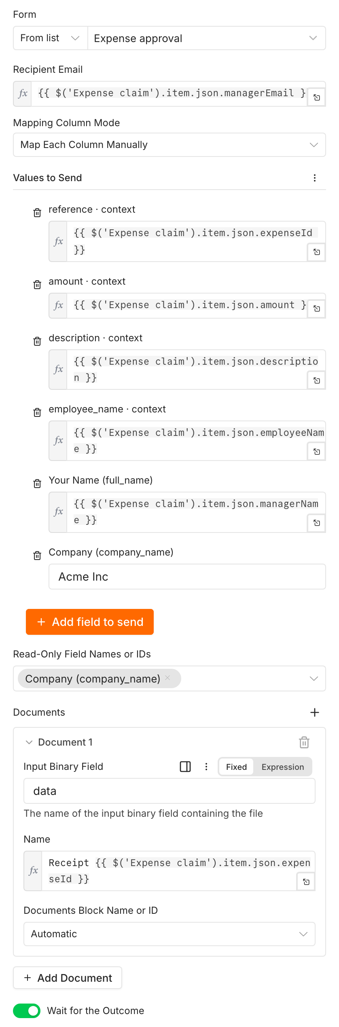Click fx icon of employee_name field
The height and width of the screenshot is (1027, 339).
pos(58,440)
